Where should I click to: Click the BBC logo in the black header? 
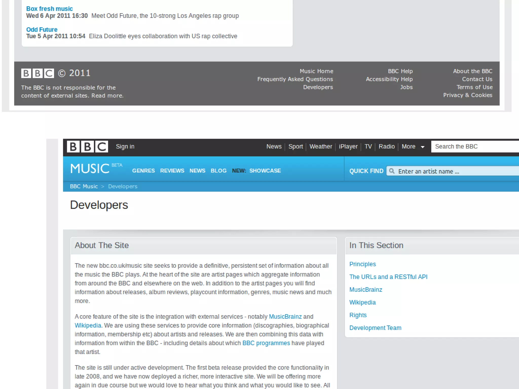pyautogui.click(x=87, y=147)
